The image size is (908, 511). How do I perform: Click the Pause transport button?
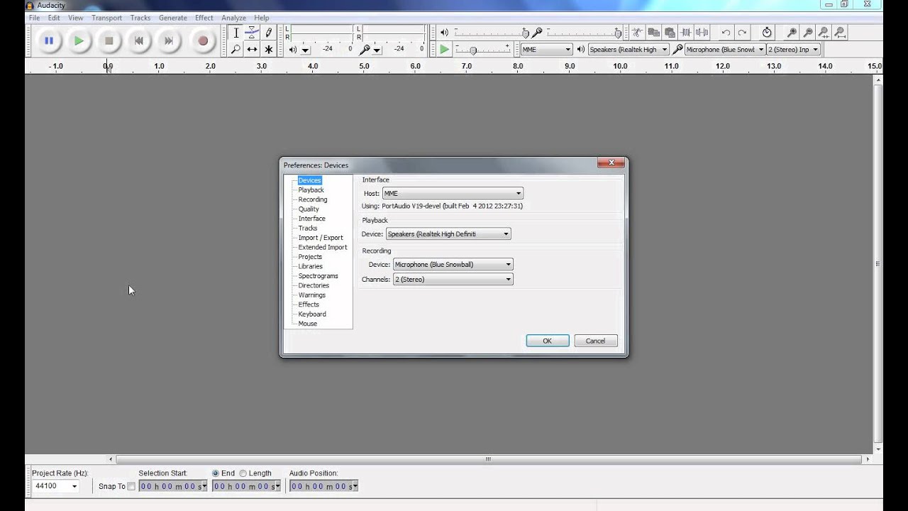pyautogui.click(x=49, y=41)
